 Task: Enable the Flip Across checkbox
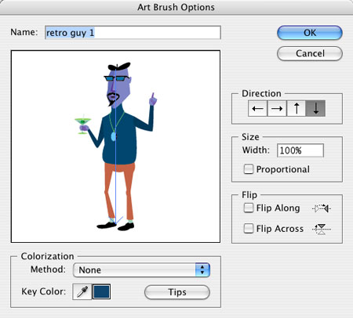249,229
